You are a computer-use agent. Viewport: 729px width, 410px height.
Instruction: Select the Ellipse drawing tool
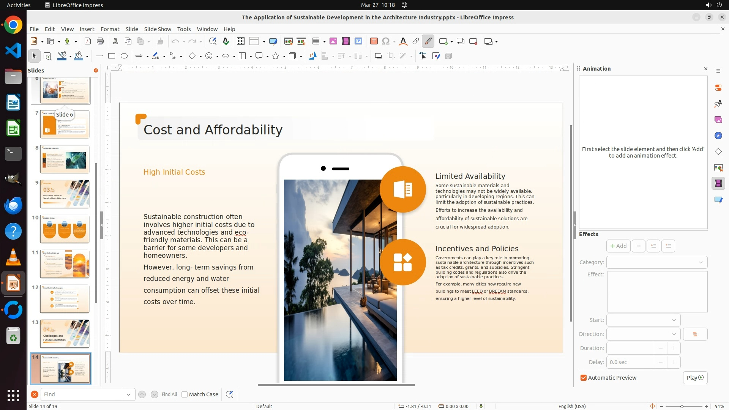124,56
